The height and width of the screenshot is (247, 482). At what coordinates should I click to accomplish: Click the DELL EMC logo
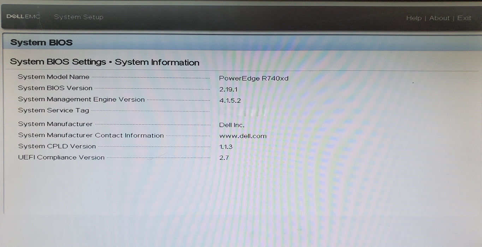point(23,17)
